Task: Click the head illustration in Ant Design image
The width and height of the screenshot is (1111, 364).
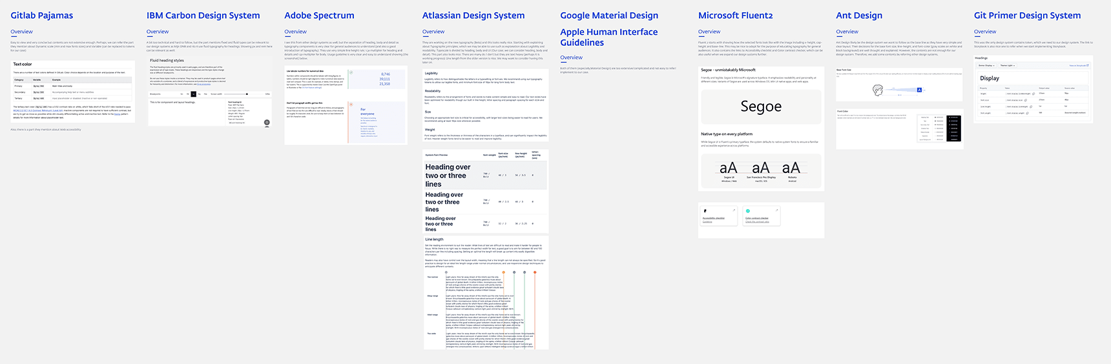Action: click(x=877, y=90)
